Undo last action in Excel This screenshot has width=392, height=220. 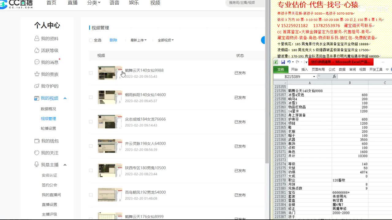(289, 62)
